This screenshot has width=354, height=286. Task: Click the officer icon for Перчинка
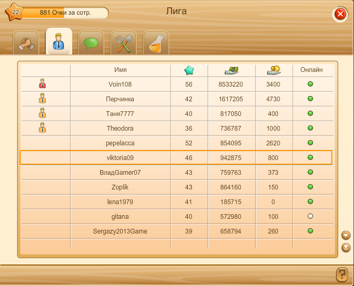(x=42, y=98)
